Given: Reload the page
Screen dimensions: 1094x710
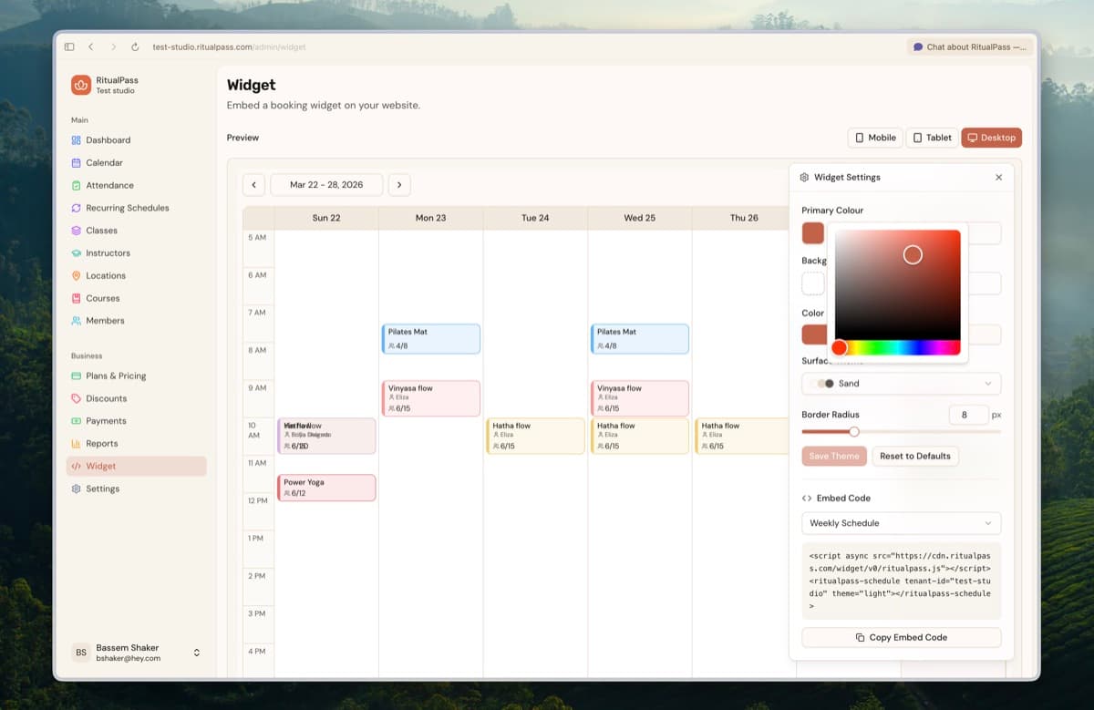Looking at the screenshot, I should coord(135,46).
